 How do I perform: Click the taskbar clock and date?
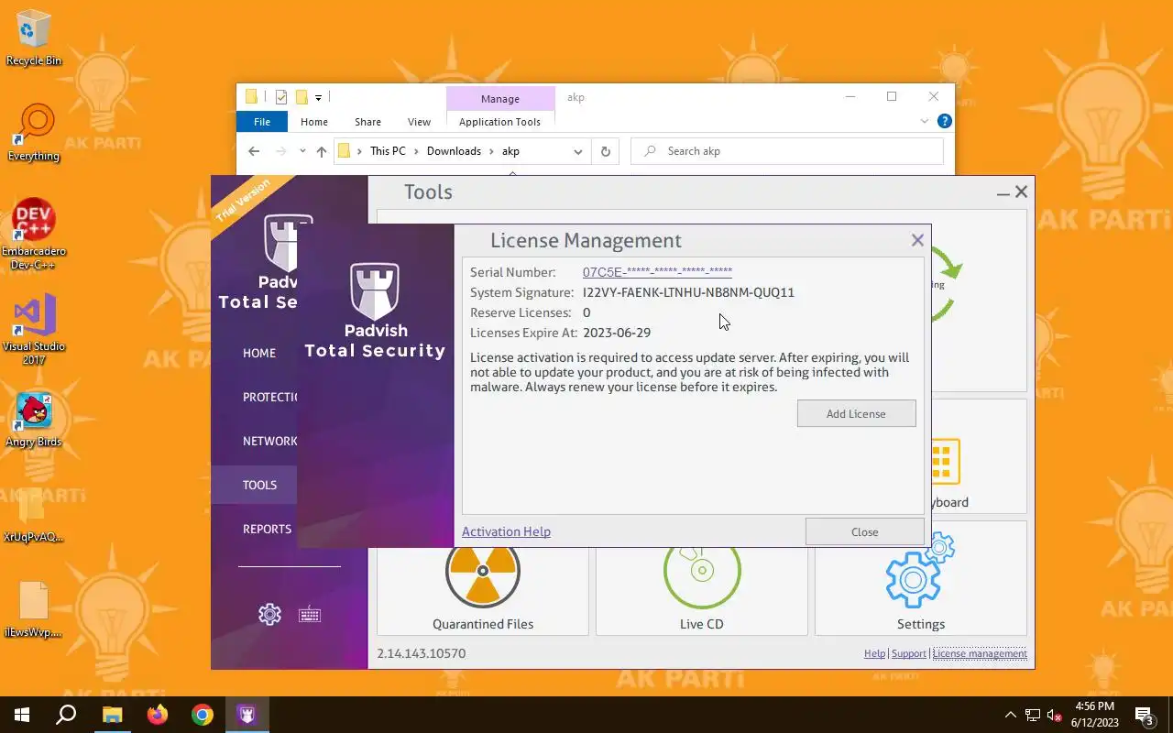[x=1095, y=715]
